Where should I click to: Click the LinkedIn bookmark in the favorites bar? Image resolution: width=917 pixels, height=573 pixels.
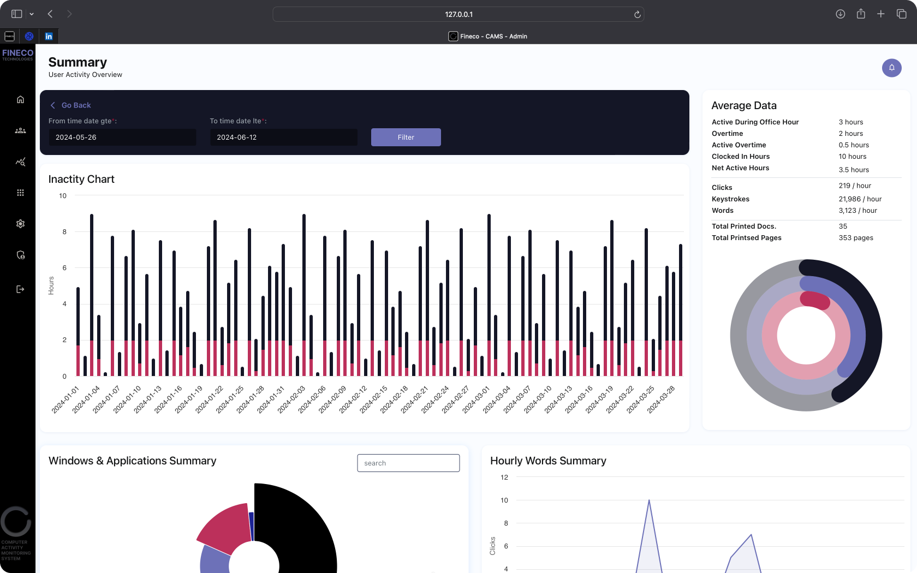pos(49,36)
